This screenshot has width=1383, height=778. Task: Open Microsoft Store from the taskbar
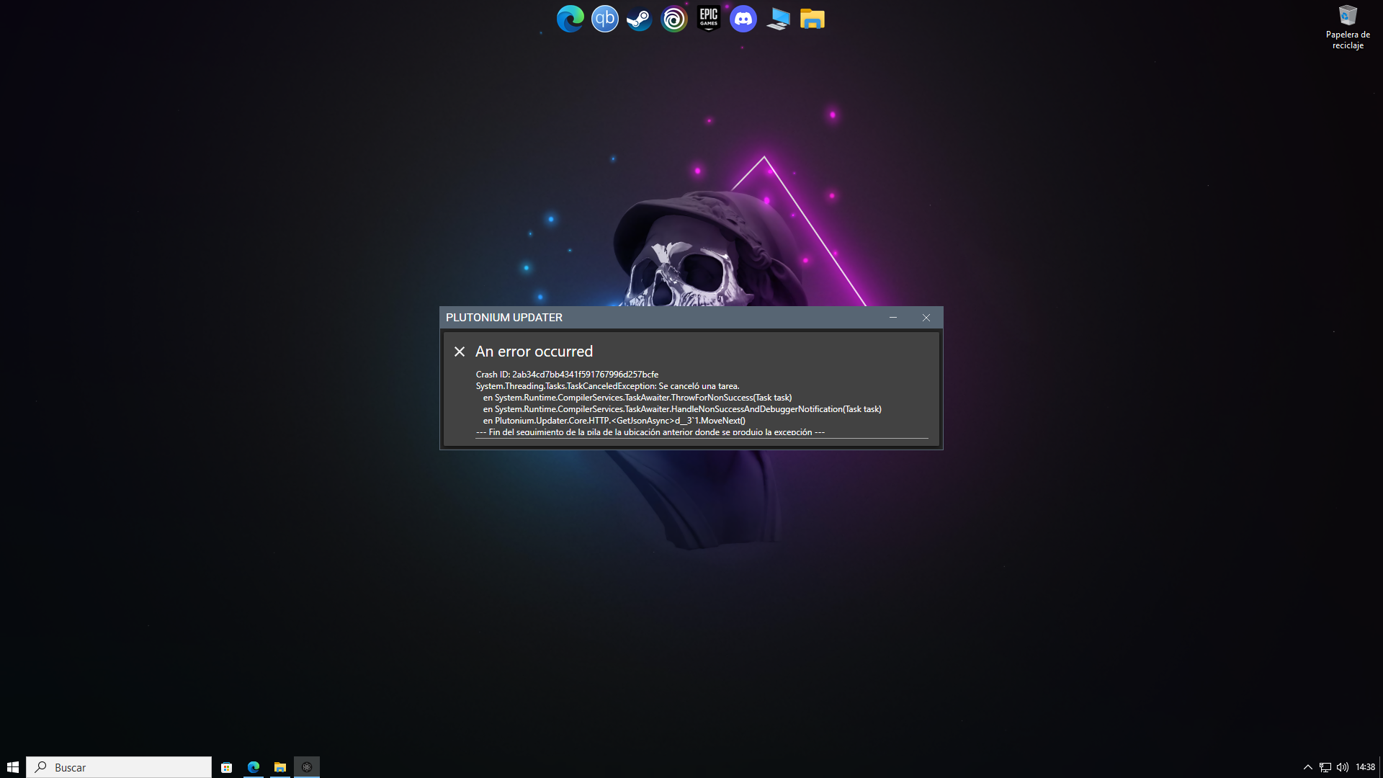click(x=226, y=767)
